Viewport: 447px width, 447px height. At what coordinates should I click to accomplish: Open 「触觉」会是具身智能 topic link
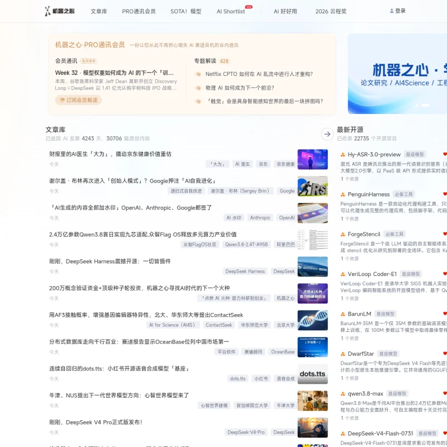(264, 101)
